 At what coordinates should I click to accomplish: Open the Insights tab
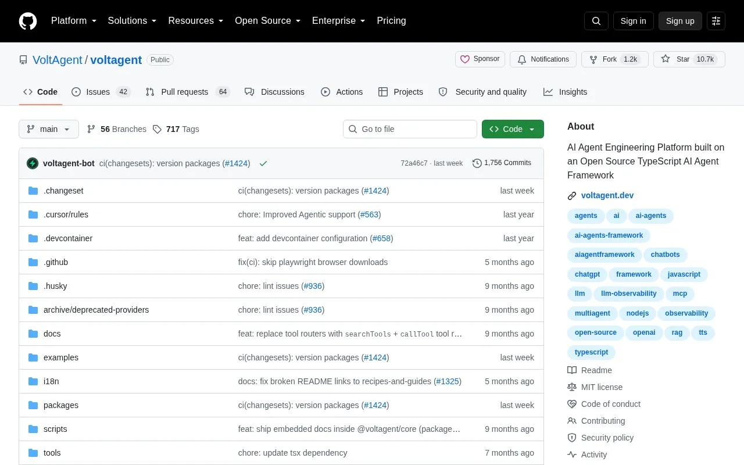565,92
